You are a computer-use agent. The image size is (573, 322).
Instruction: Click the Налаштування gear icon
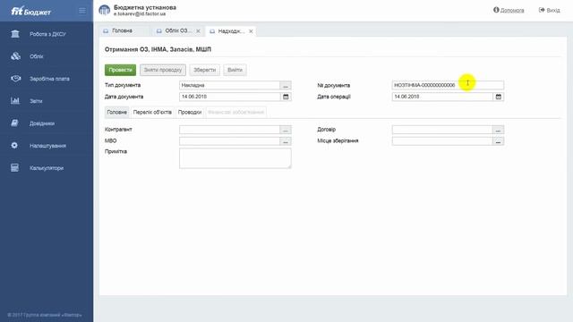coord(14,145)
